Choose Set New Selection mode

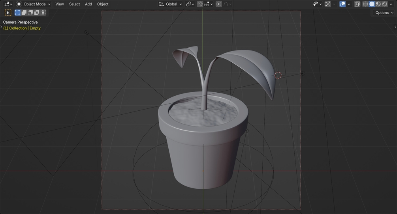[17, 13]
